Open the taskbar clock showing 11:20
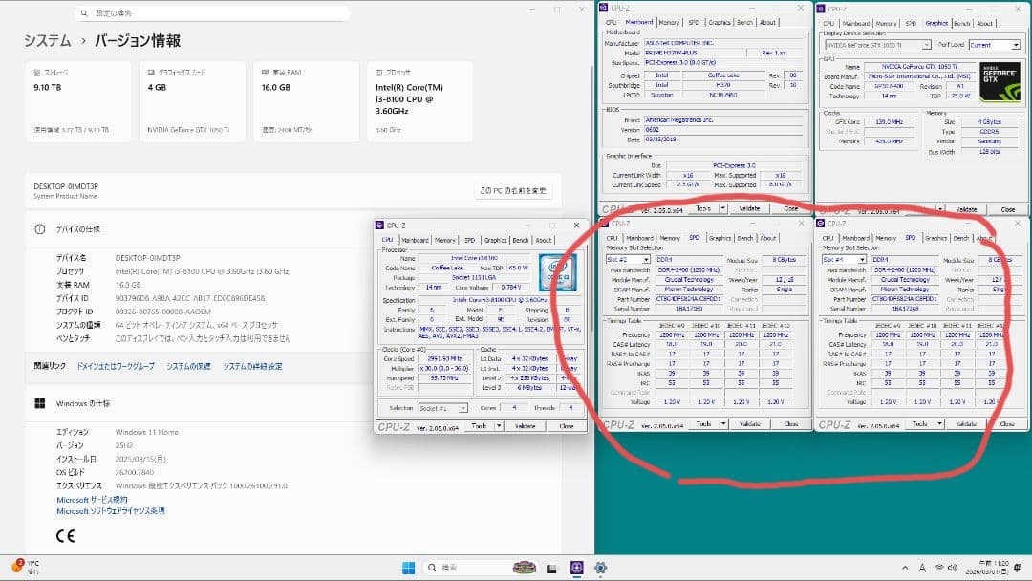The height and width of the screenshot is (581, 1032). tap(989, 568)
